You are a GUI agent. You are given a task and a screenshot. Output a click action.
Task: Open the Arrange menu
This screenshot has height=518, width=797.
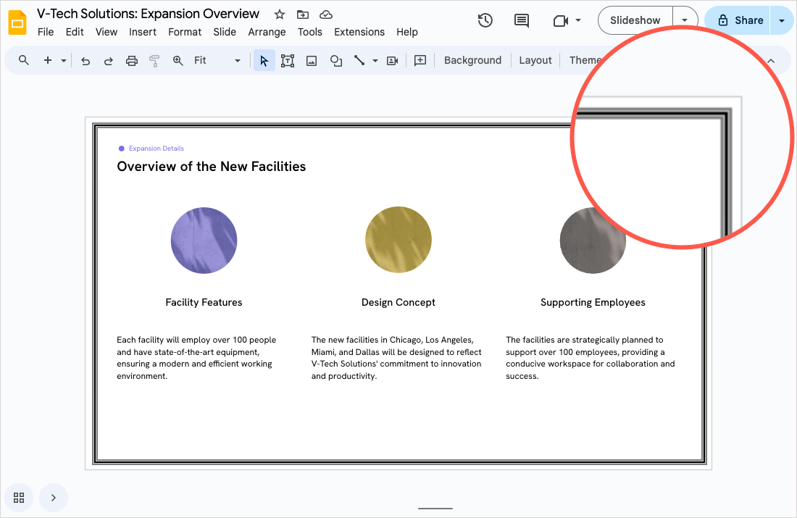[267, 32]
